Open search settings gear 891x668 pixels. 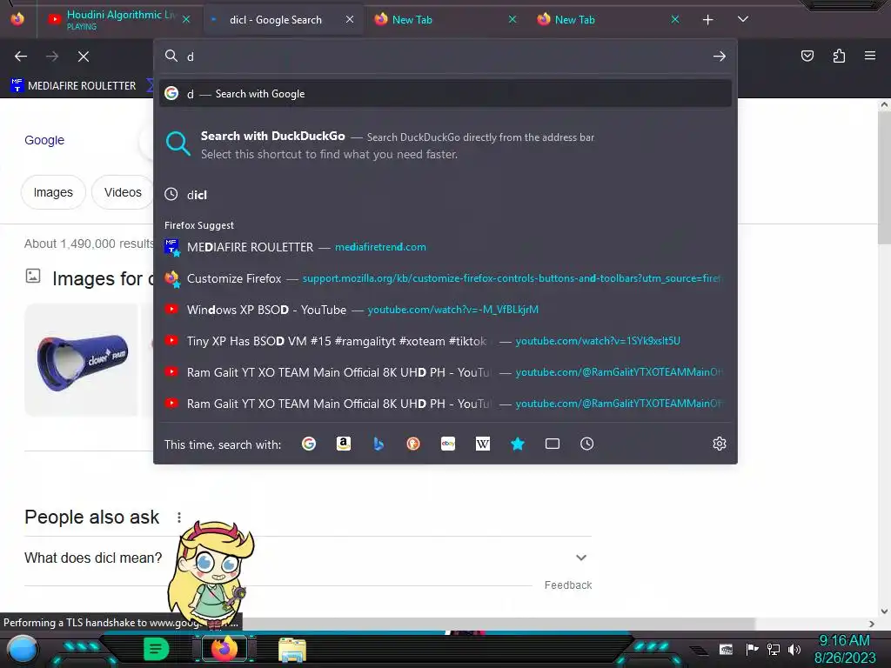tap(720, 444)
